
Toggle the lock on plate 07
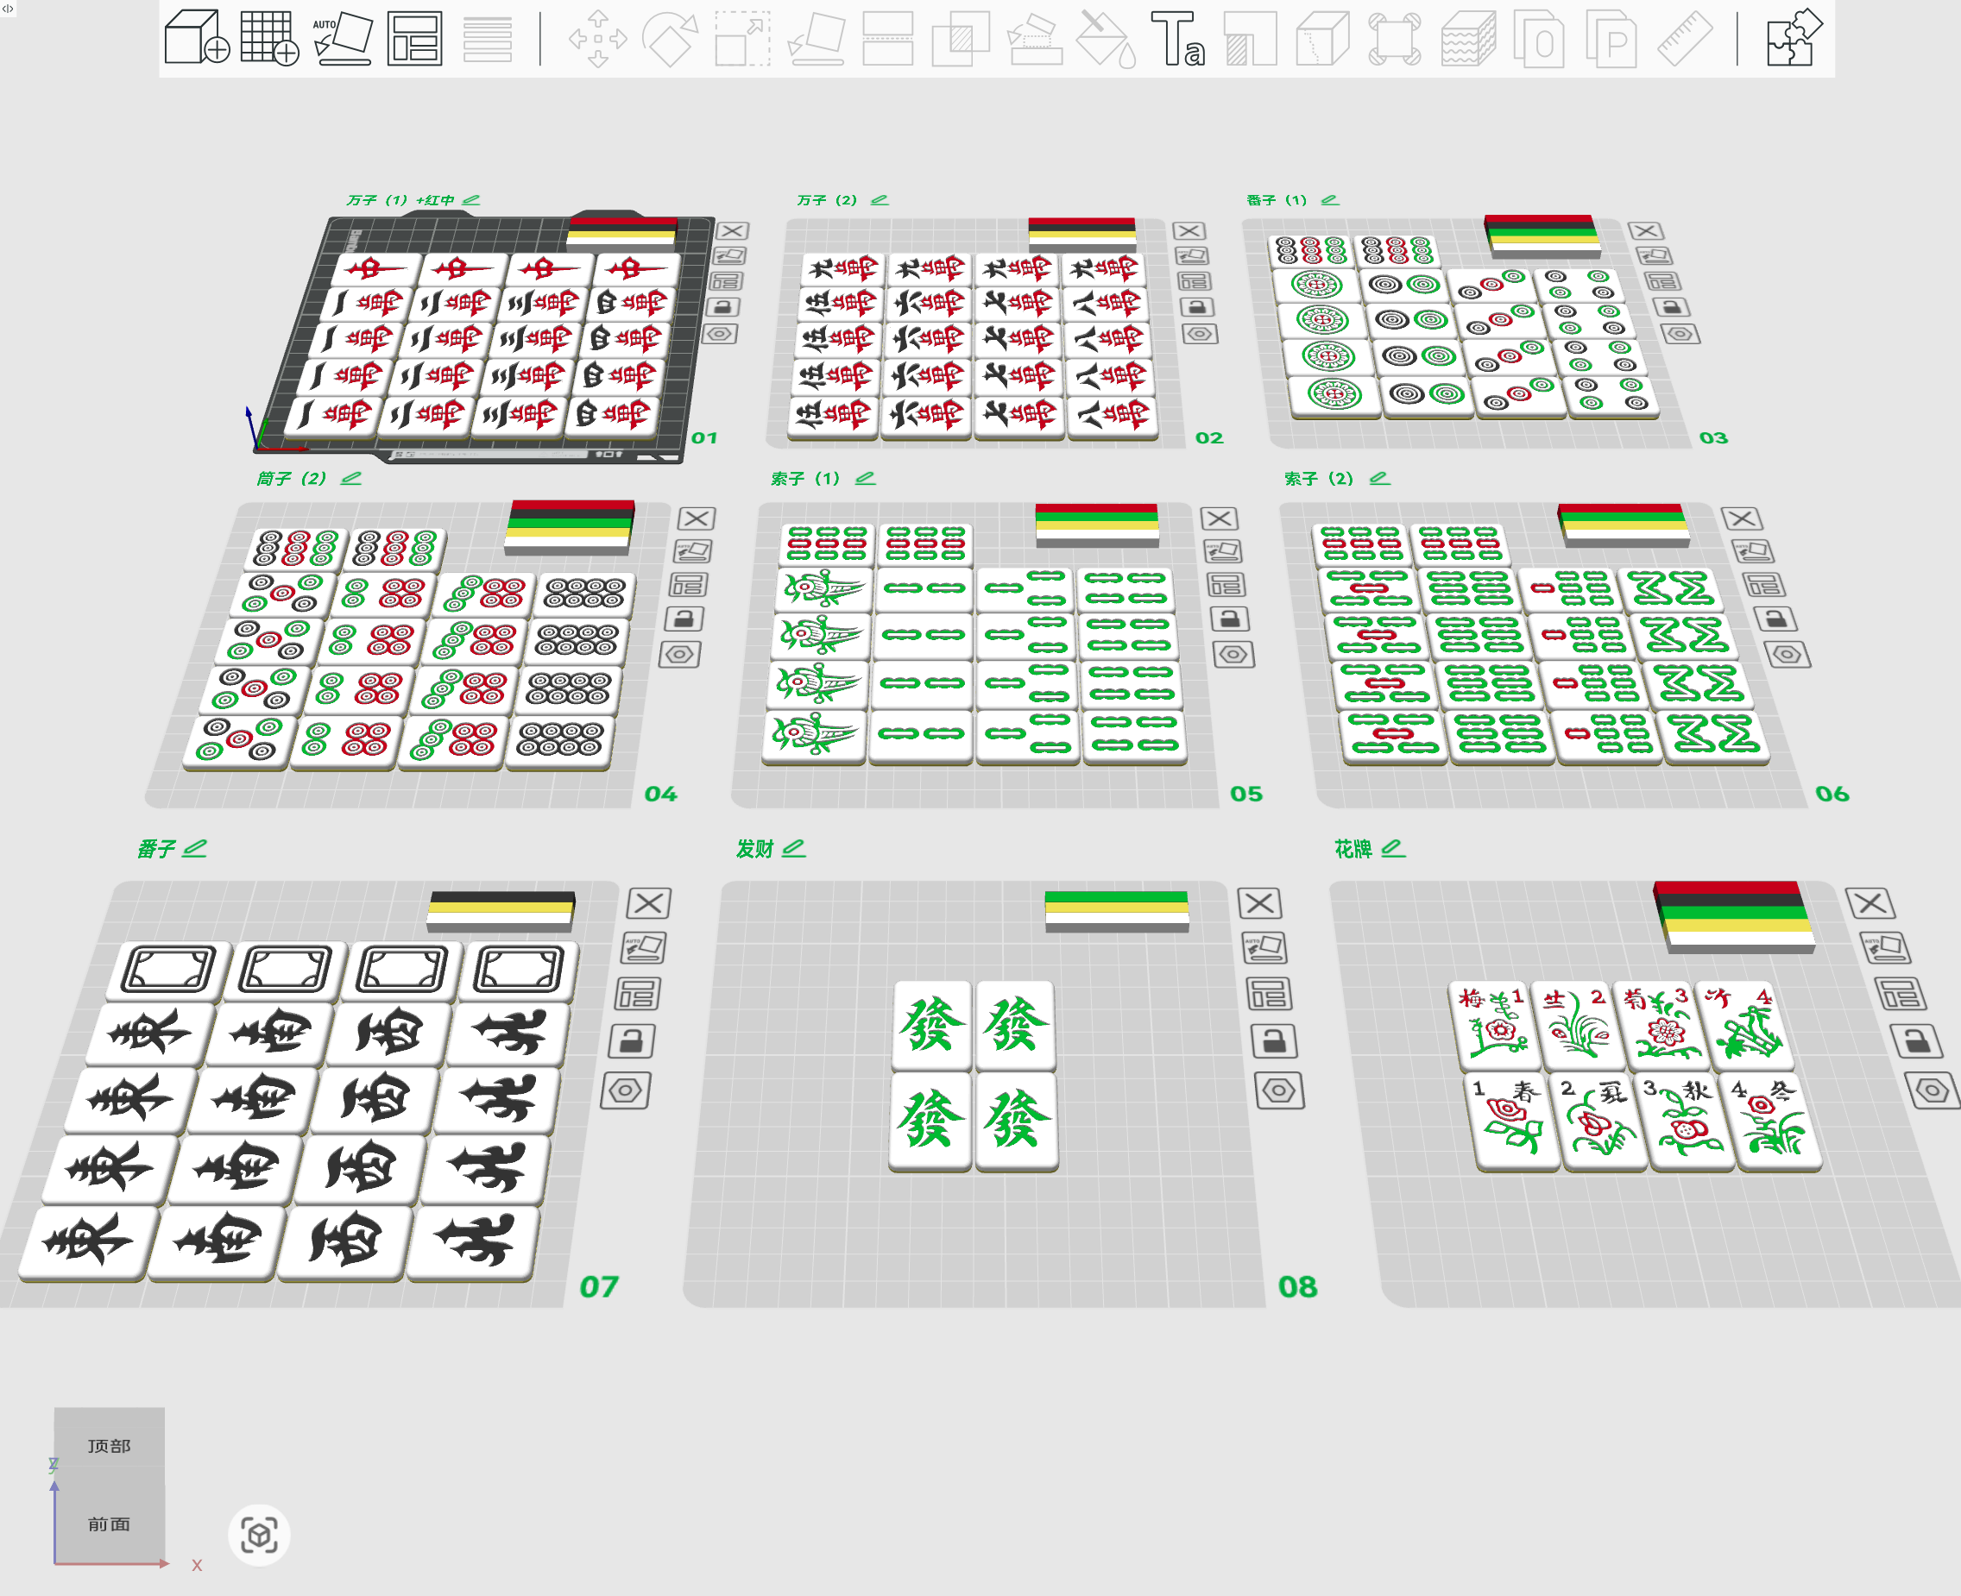(632, 1040)
